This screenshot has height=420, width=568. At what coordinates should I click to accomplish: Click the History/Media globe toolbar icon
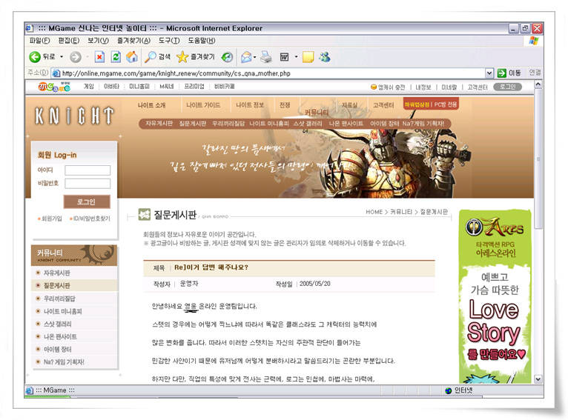point(227,57)
